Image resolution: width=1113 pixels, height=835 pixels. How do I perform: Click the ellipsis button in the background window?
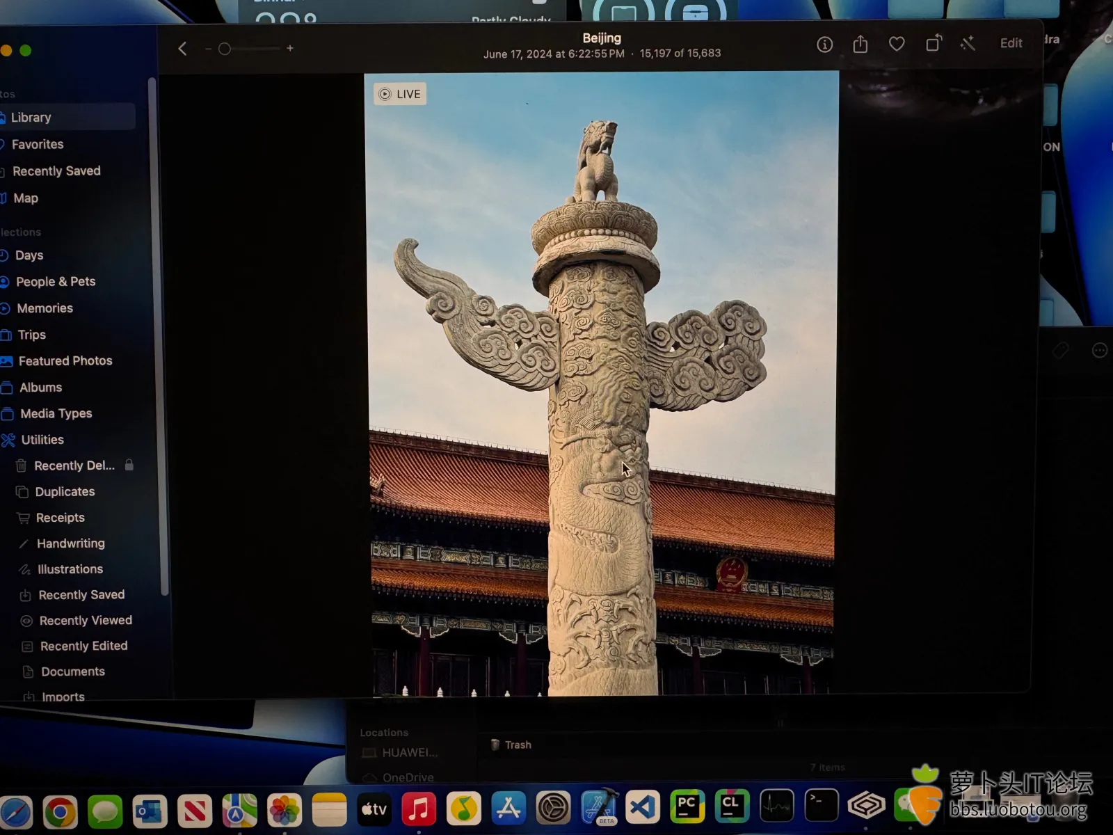tap(1099, 351)
